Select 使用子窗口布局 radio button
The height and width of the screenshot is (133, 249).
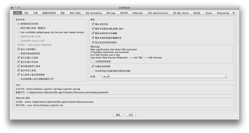click(18, 28)
